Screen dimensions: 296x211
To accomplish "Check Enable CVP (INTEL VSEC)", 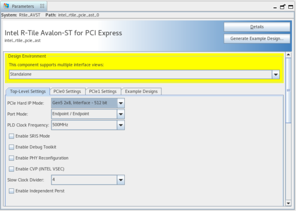I will tap(12, 169).
